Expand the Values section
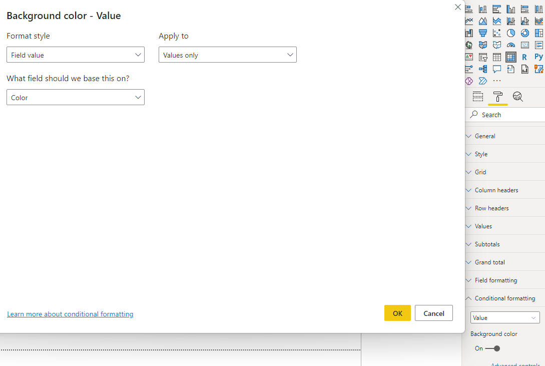Image resolution: width=545 pixels, height=366 pixels. (505, 226)
